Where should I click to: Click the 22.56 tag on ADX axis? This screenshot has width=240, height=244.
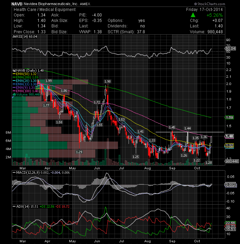click(230, 223)
